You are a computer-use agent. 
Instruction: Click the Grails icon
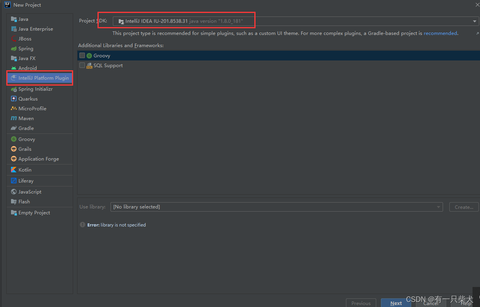(14, 149)
